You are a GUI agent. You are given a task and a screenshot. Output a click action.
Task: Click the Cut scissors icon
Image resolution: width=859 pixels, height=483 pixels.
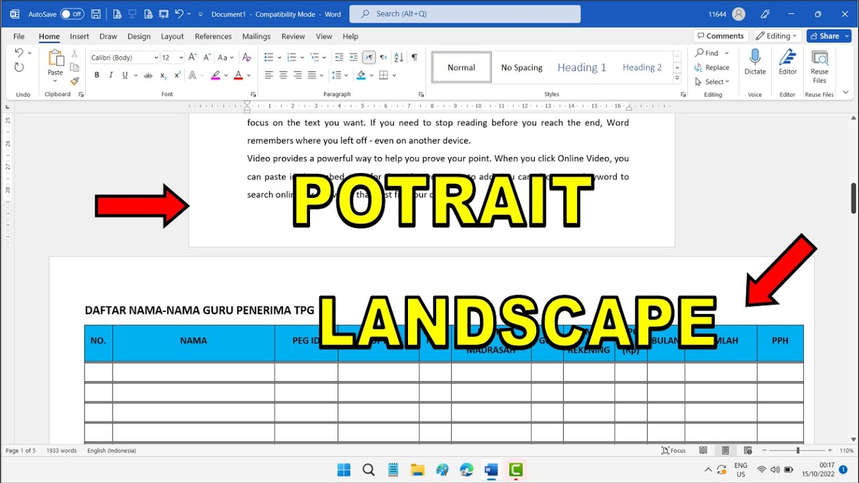click(74, 53)
